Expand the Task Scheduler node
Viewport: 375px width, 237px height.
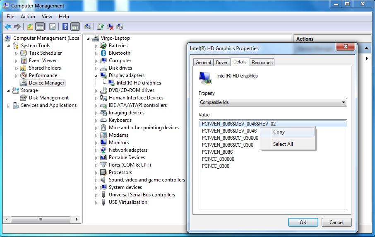[x=16, y=53]
